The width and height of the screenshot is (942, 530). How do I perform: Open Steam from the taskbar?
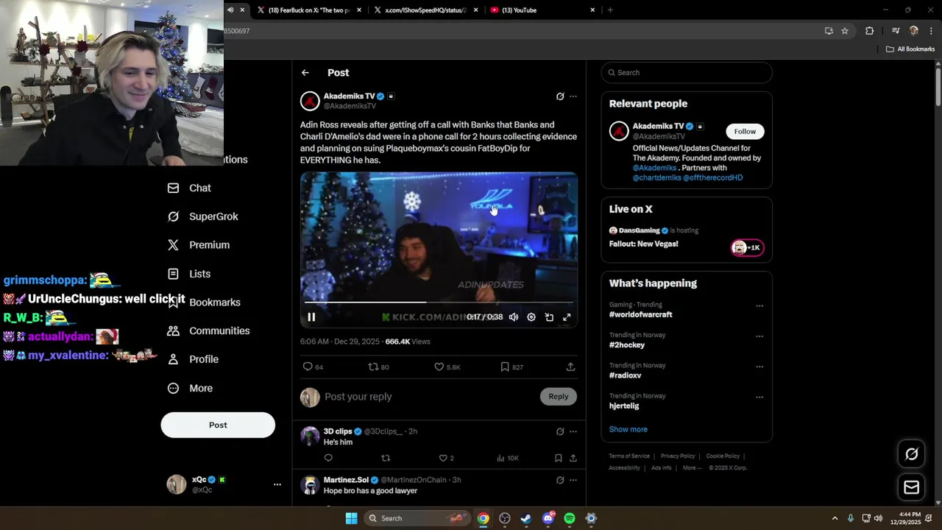pyautogui.click(x=526, y=518)
